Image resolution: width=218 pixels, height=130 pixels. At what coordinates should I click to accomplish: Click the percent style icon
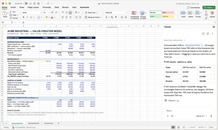[x=112, y=17]
